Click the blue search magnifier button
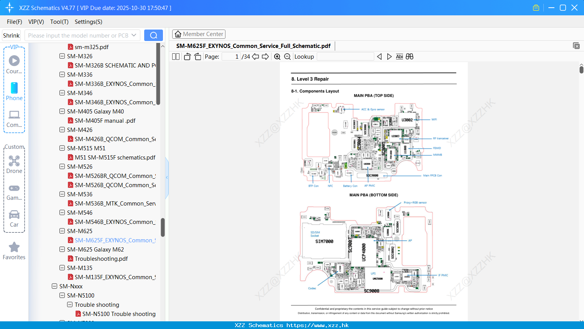584x329 pixels. (153, 35)
